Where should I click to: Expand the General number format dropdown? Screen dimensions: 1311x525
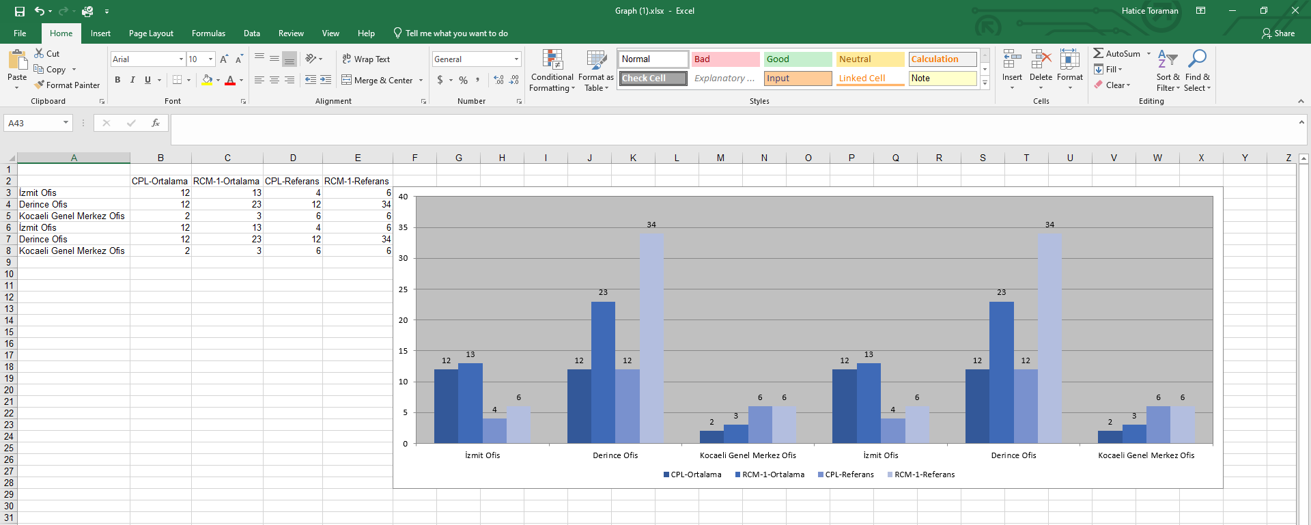click(x=516, y=59)
